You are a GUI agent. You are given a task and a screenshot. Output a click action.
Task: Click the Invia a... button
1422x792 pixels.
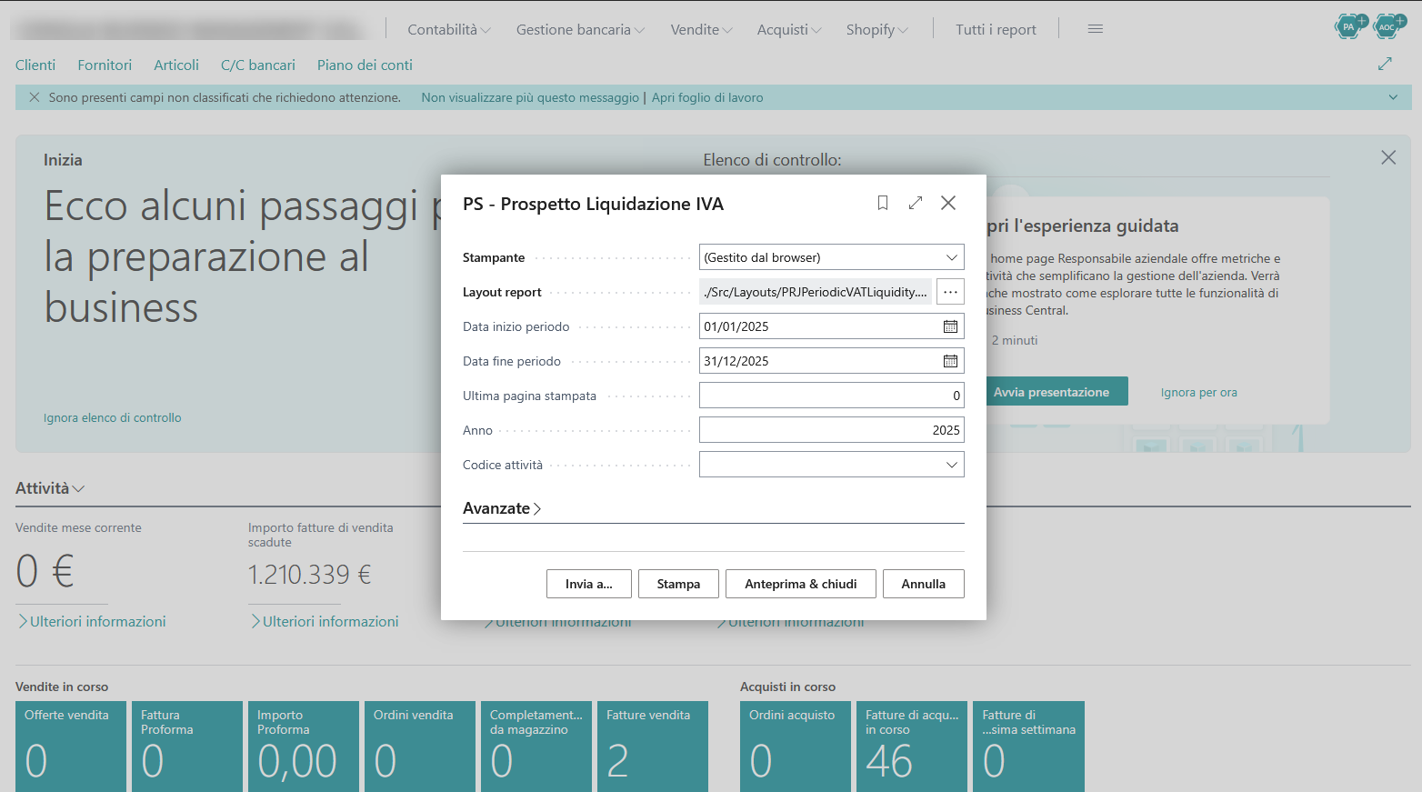tap(588, 584)
